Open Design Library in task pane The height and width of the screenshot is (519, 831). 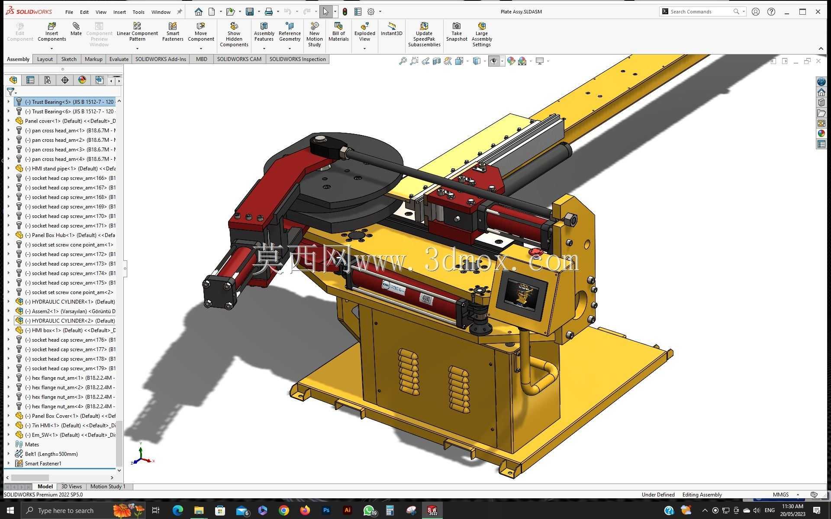point(821,103)
